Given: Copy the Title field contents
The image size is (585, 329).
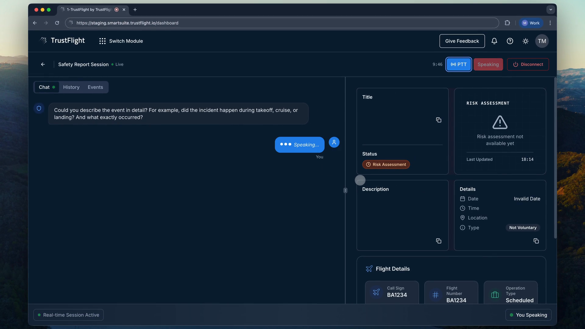Looking at the screenshot, I should coord(438,120).
